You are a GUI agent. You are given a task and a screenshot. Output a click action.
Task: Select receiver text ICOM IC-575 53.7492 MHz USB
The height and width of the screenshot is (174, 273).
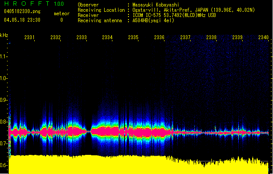(x=174, y=15)
